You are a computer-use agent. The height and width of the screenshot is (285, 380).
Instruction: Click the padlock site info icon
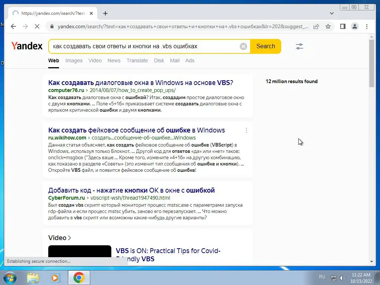pos(52,26)
